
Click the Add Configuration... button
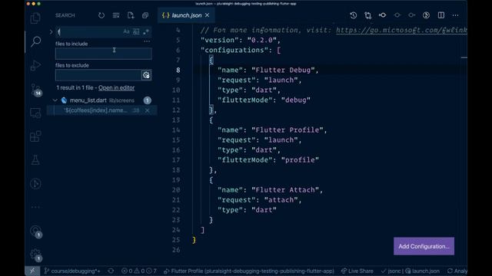click(424, 246)
